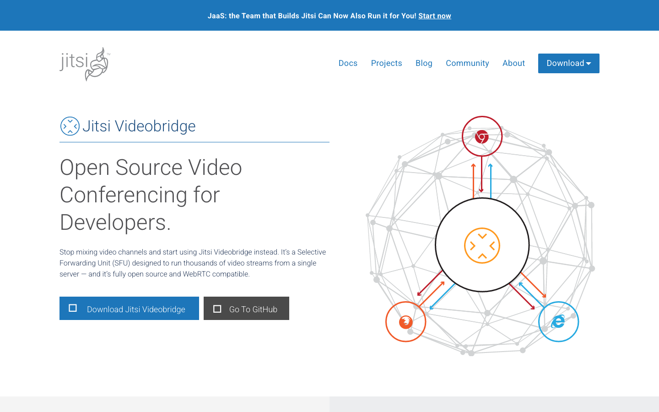Click the icon inside the Go To GitHub button
659x412 pixels.
click(217, 308)
